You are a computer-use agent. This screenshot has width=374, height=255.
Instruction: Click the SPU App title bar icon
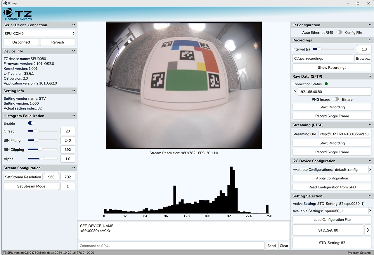tap(5, 3)
